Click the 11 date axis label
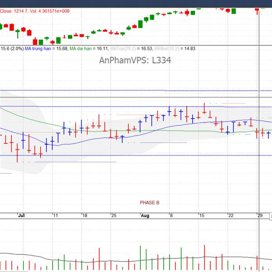This screenshot has height=272, width=272. click(x=55, y=216)
